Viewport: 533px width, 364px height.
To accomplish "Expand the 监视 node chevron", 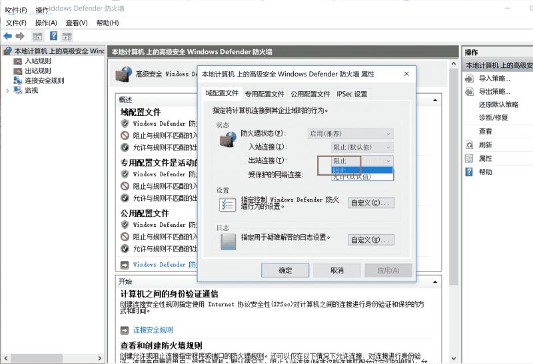I will (7, 91).
